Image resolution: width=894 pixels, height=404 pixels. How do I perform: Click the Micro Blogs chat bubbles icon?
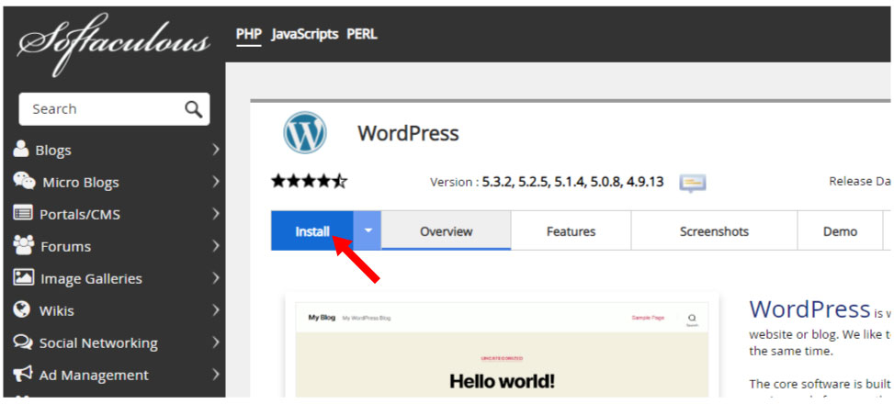pyautogui.click(x=24, y=181)
